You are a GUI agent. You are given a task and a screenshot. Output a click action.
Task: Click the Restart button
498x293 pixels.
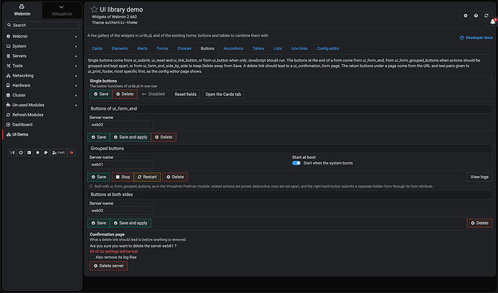coord(147,177)
